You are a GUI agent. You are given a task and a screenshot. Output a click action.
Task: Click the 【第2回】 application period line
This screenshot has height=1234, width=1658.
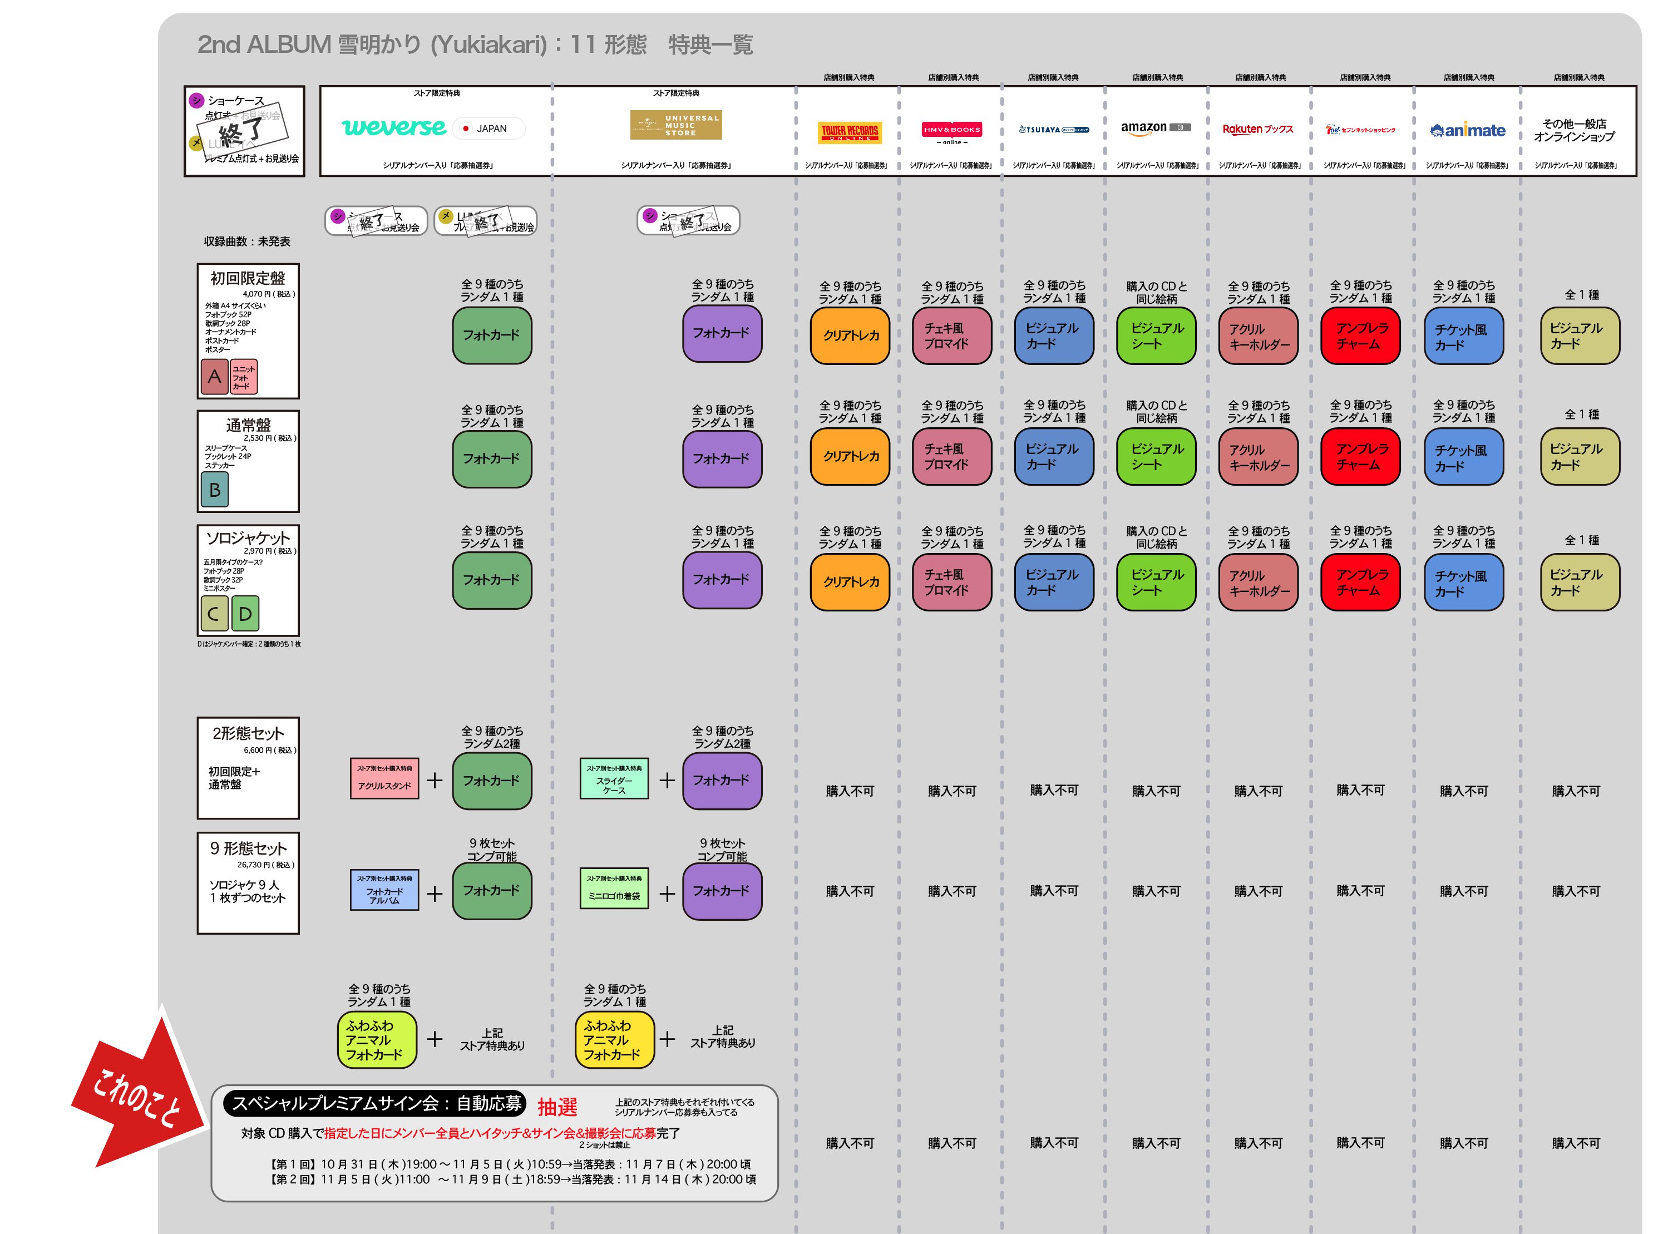tap(512, 1179)
